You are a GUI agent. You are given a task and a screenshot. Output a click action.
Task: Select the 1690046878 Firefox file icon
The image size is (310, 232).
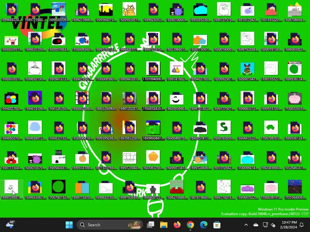pos(177,130)
